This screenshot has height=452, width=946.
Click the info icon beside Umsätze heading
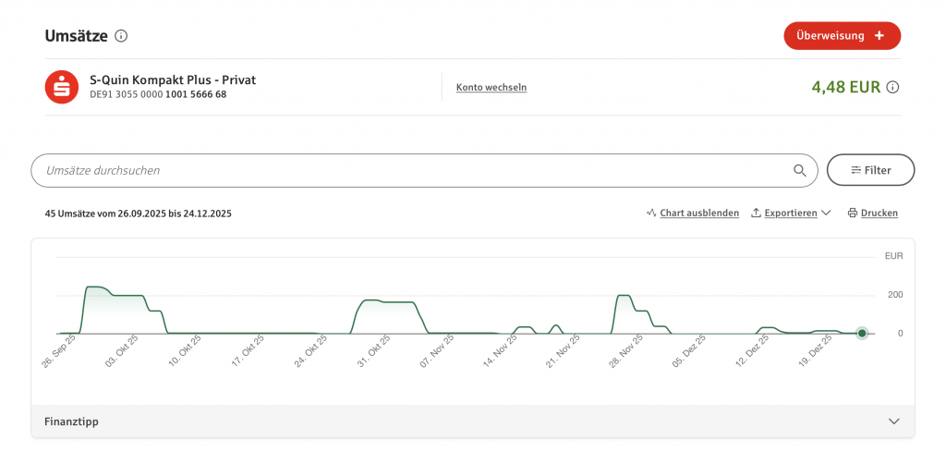(x=121, y=36)
